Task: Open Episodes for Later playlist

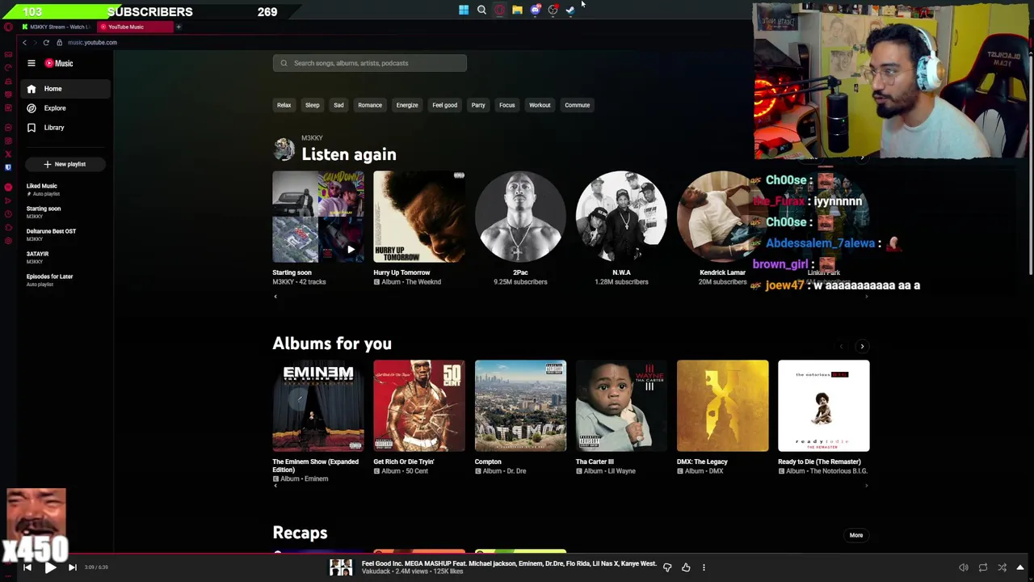Action: pyautogui.click(x=49, y=280)
